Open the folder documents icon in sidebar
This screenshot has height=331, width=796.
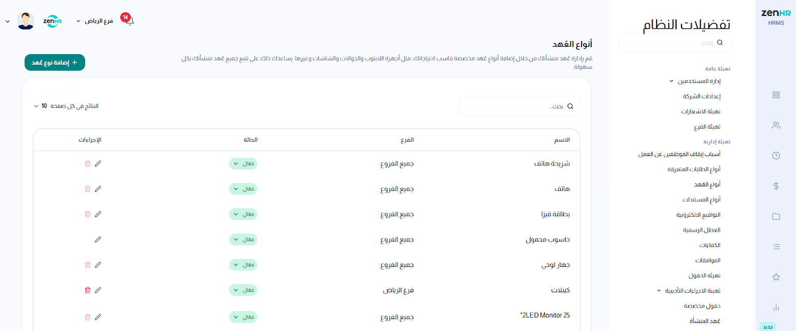pyautogui.click(x=776, y=216)
